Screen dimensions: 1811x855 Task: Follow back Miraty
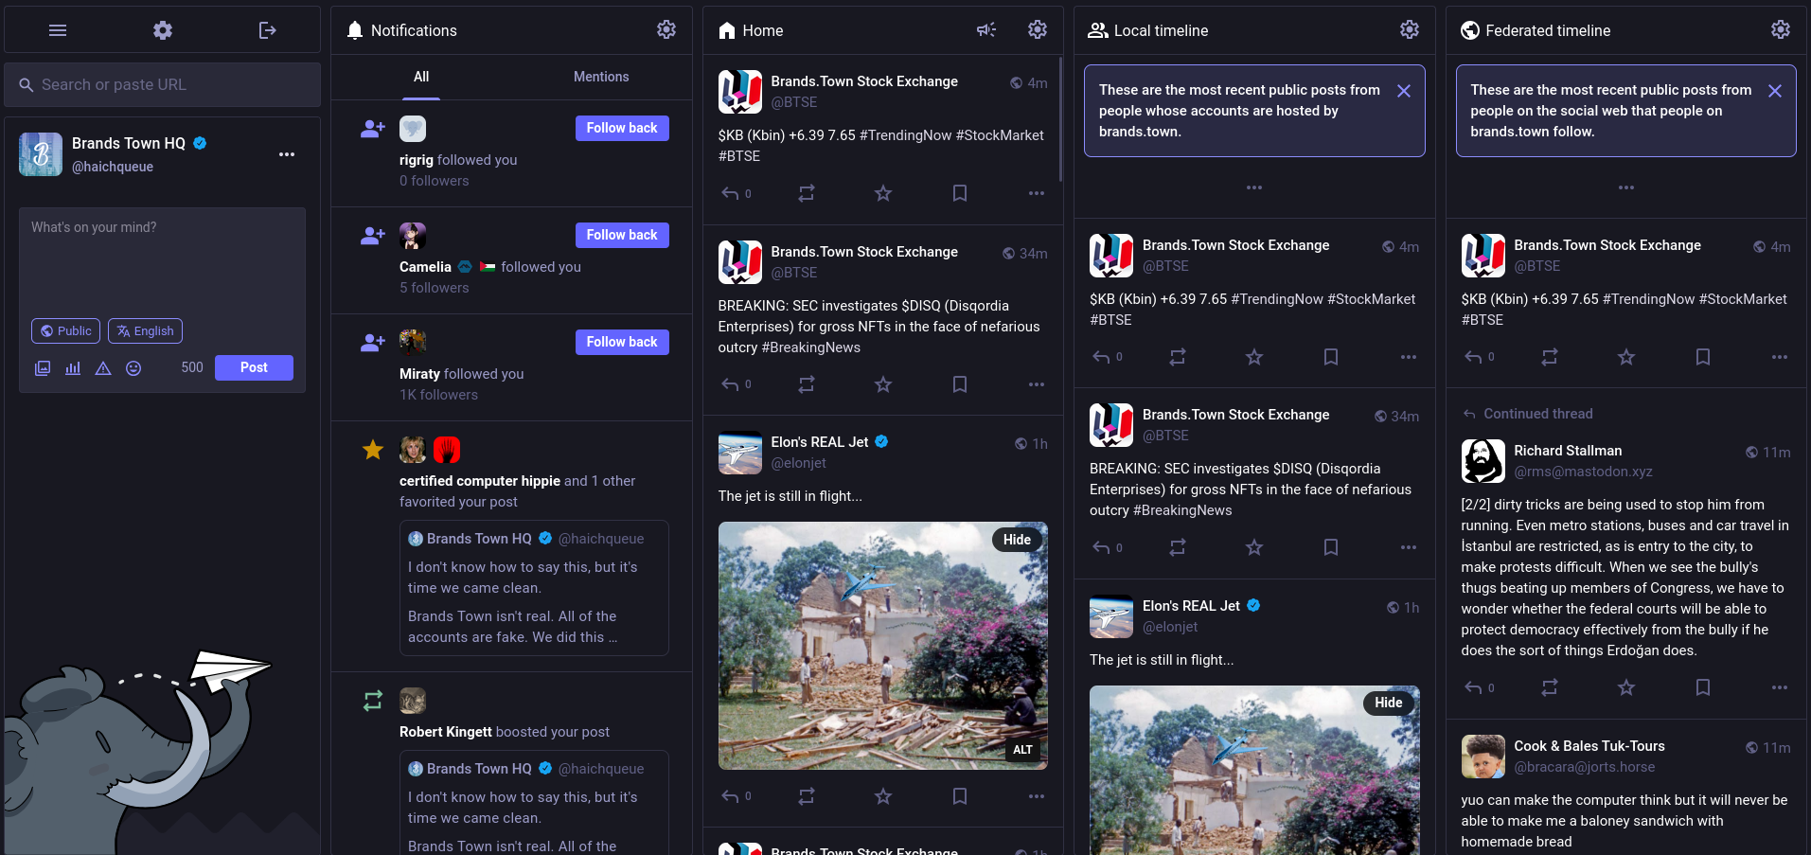pyautogui.click(x=622, y=342)
